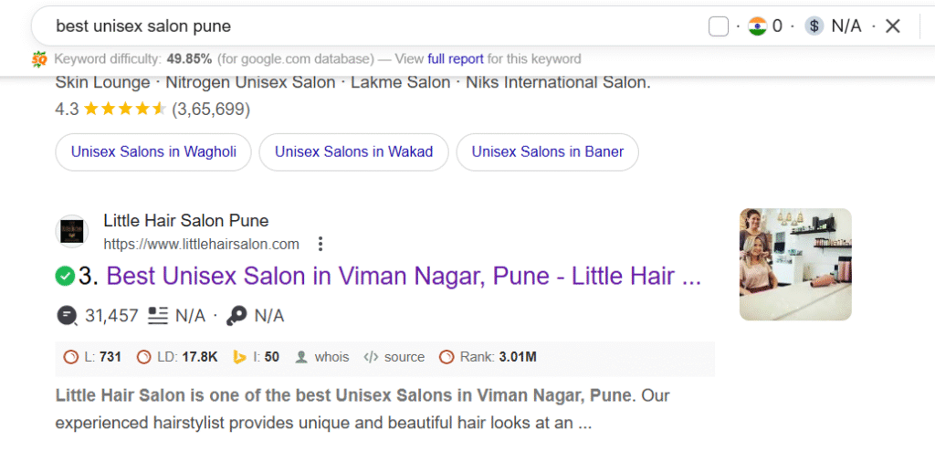Click the 31,457 value
This screenshot has height=462, width=935.
111,316
